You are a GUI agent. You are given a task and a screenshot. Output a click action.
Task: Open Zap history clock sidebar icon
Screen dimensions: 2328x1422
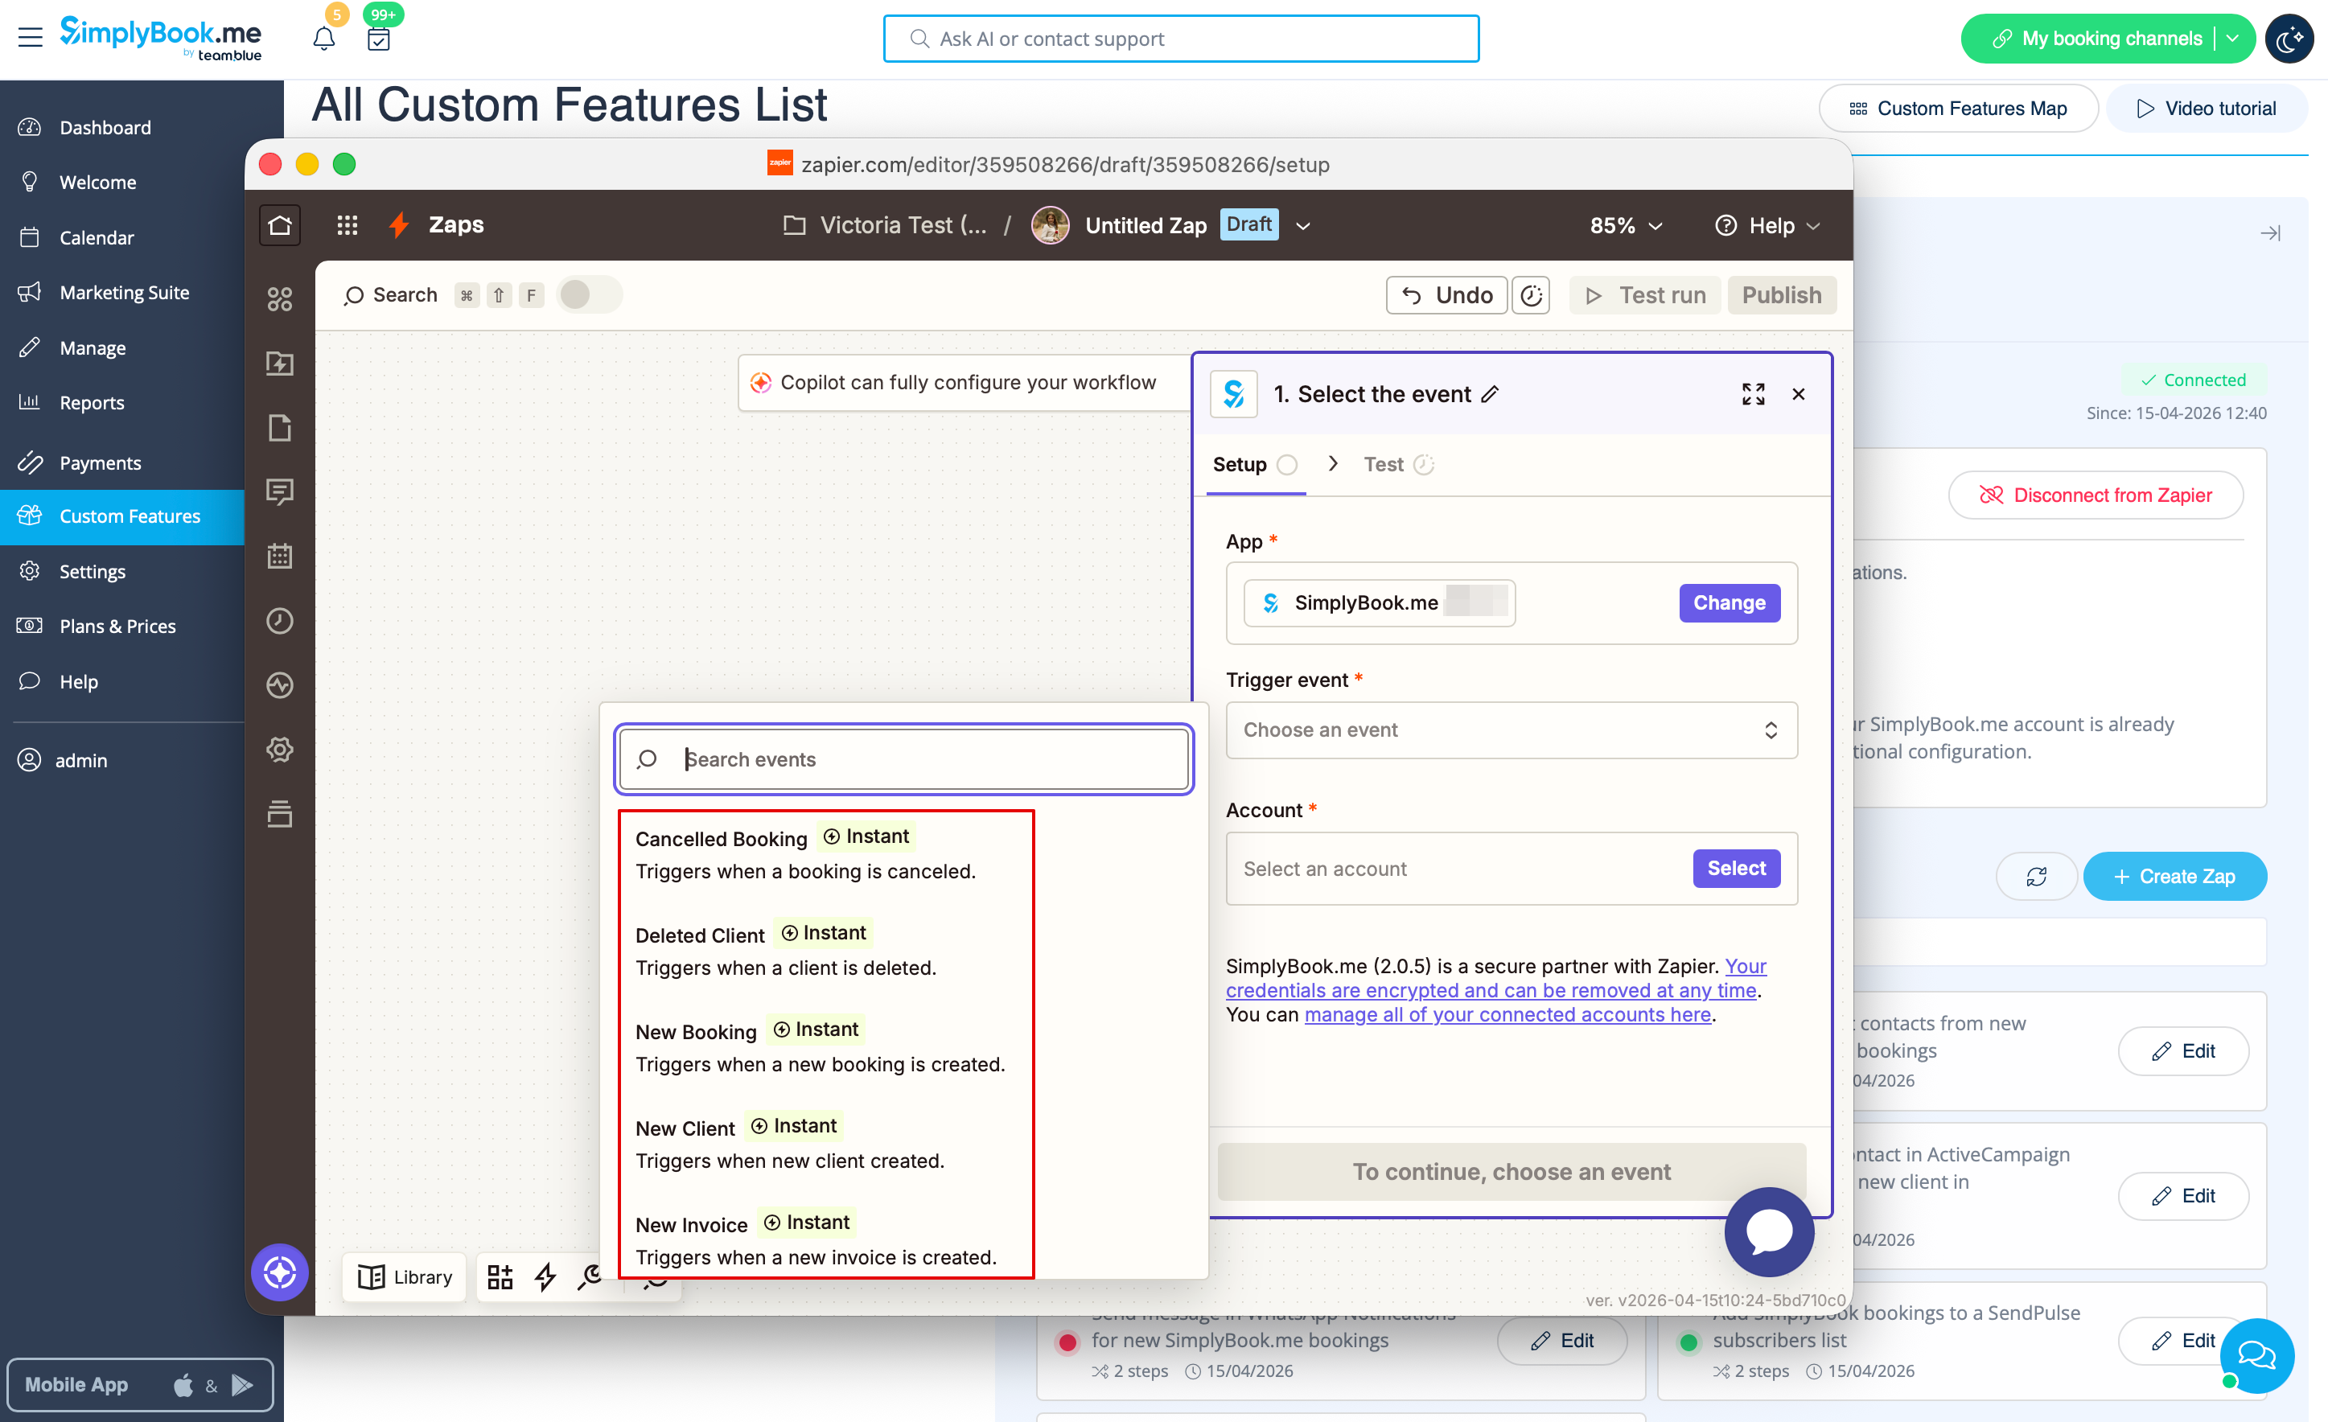pyautogui.click(x=280, y=621)
